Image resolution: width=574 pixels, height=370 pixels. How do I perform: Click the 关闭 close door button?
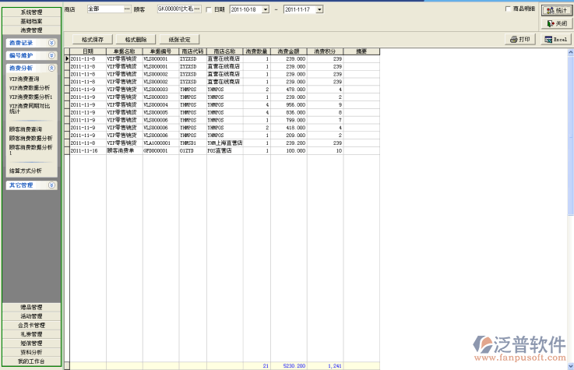pos(555,24)
